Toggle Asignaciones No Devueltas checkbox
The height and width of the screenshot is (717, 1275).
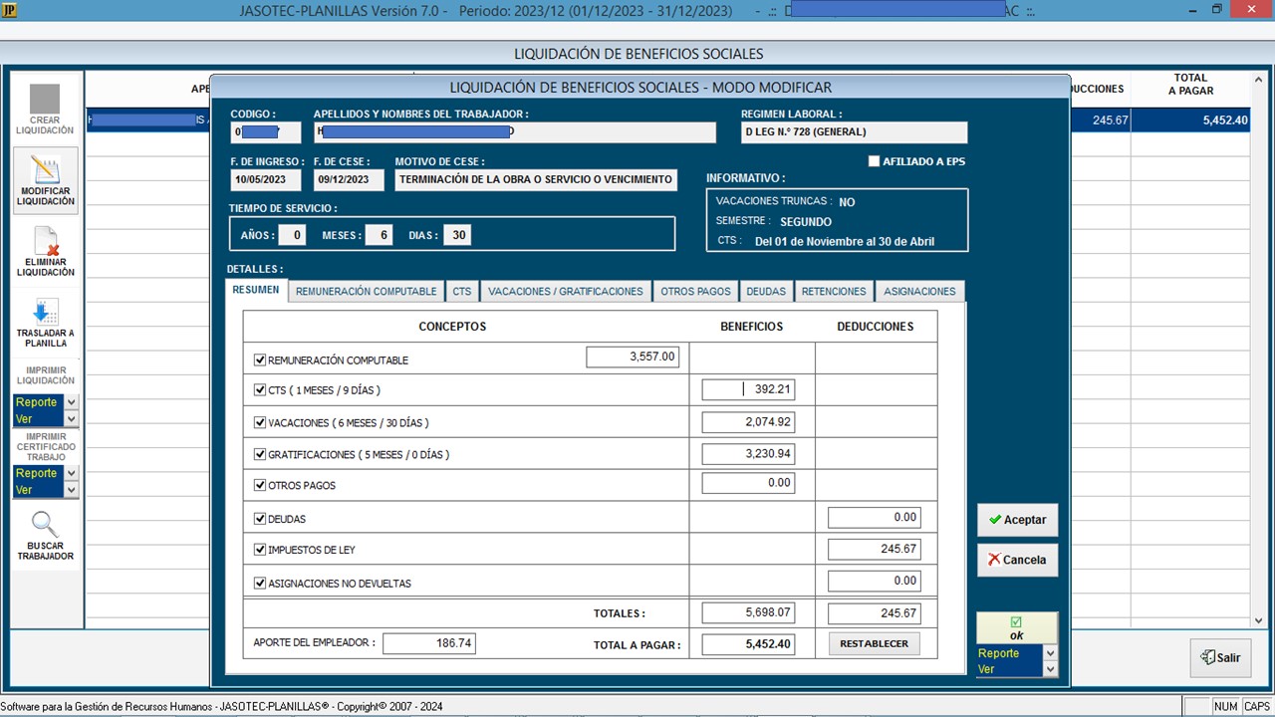(260, 584)
